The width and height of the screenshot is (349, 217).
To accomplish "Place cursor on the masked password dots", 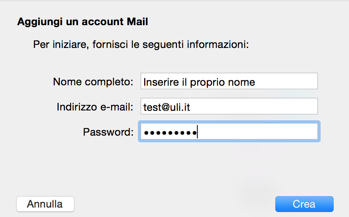I will (170, 132).
